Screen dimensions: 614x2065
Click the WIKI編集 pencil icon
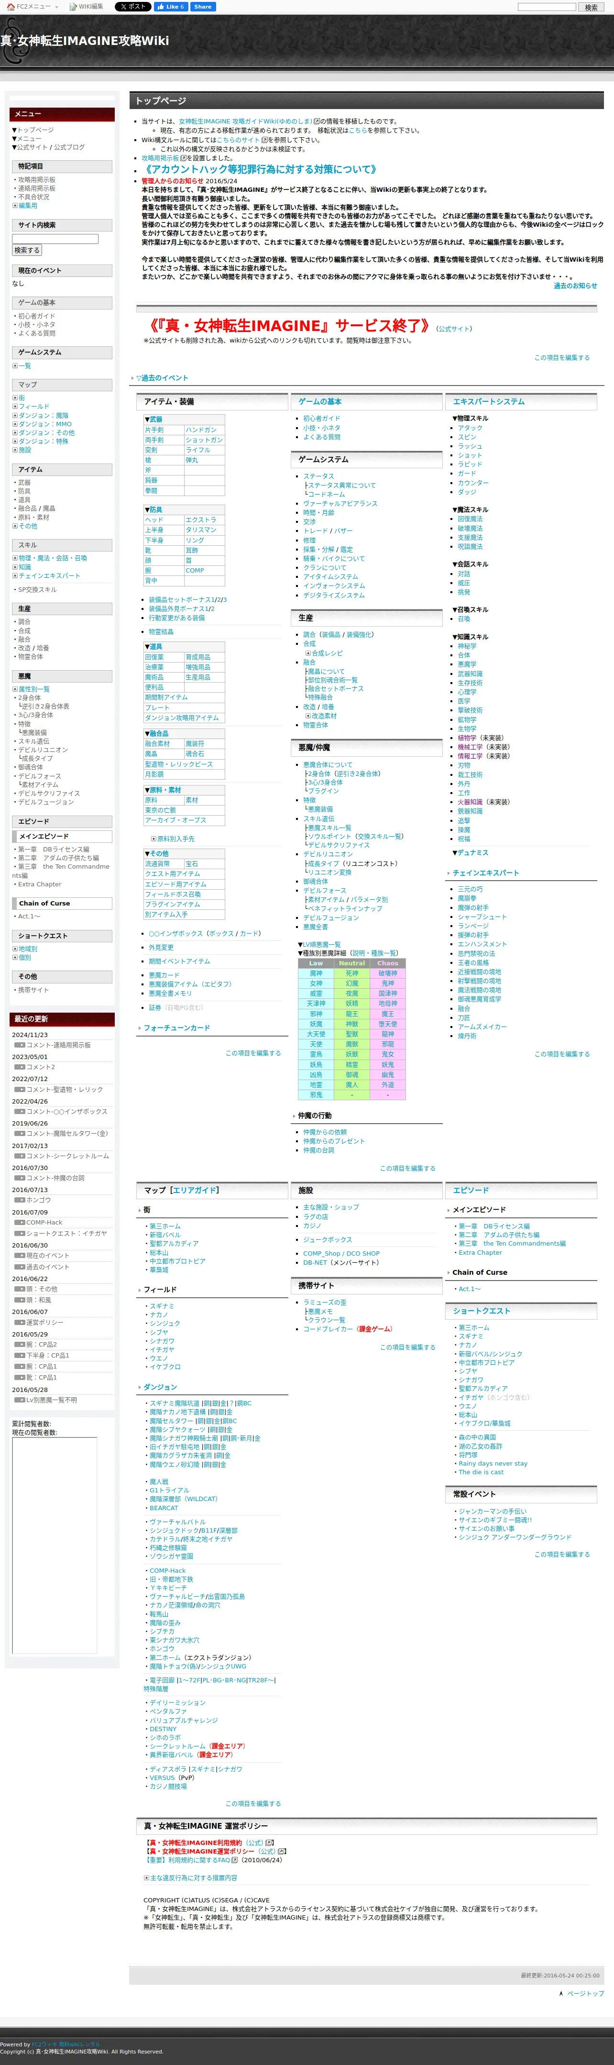point(73,6)
